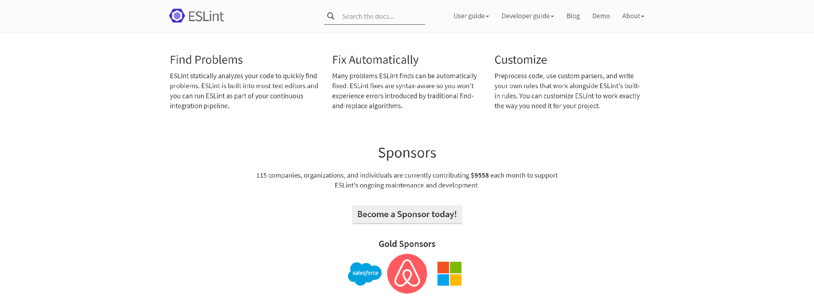Open the Developer guide dropdown menu
The image size is (814, 296).
pyautogui.click(x=527, y=16)
